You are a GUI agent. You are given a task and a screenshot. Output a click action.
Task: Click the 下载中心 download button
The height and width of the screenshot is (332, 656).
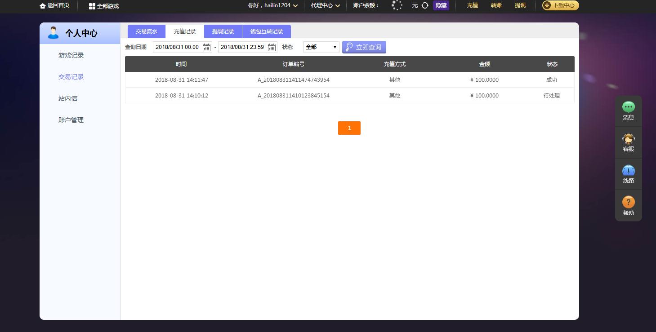click(560, 6)
